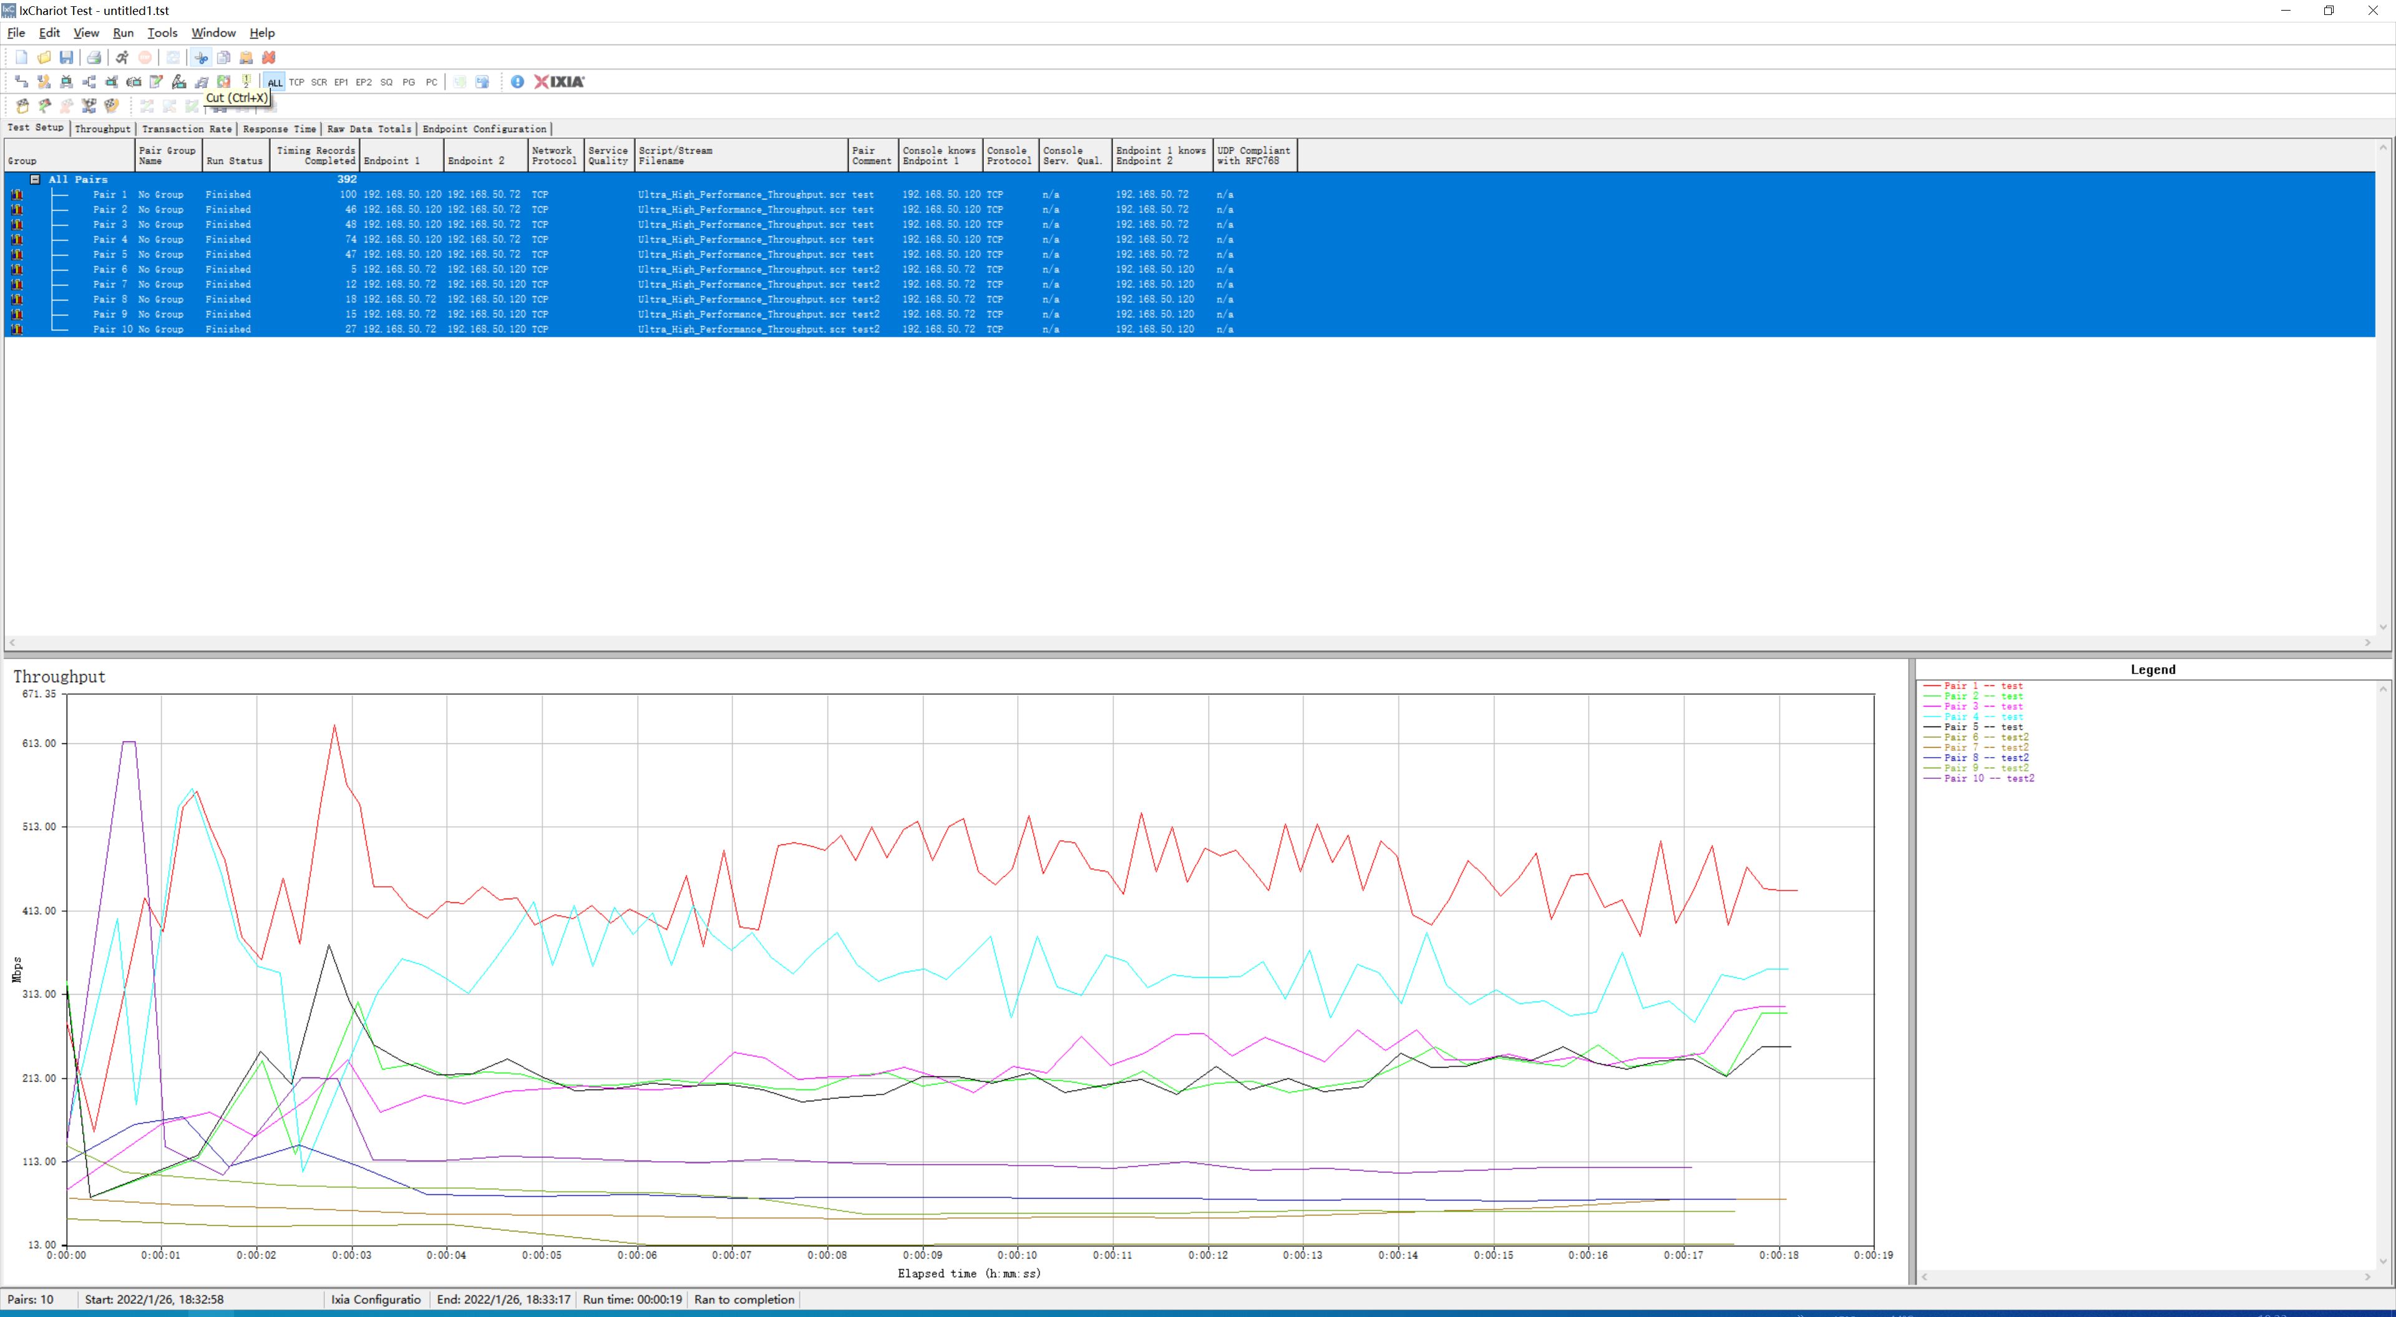2396x1317 pixels.
Task: Toggle the TCP filter button
Action: tap(297, 83)
